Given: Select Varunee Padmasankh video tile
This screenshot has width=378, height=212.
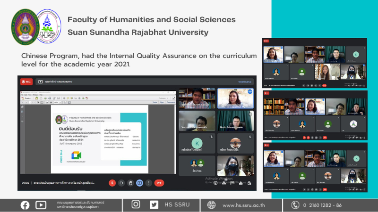Looking at the screenshot, I should coord(197,121).
